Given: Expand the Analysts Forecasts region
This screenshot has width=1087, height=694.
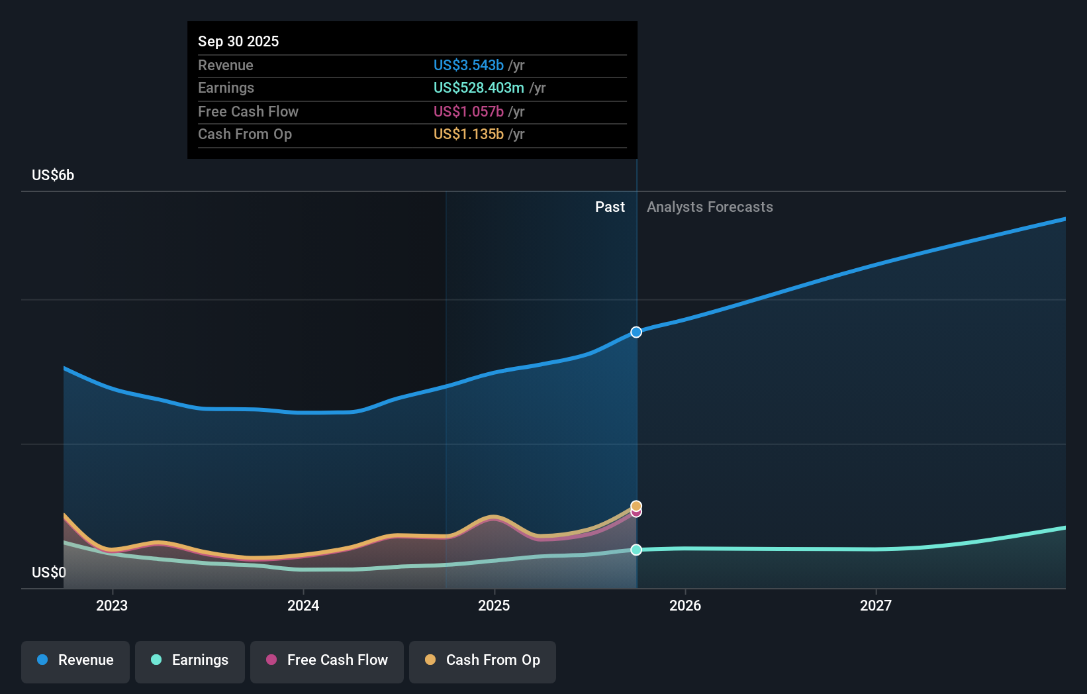Looking at the screenshot, I should click(x=710, y=207).
